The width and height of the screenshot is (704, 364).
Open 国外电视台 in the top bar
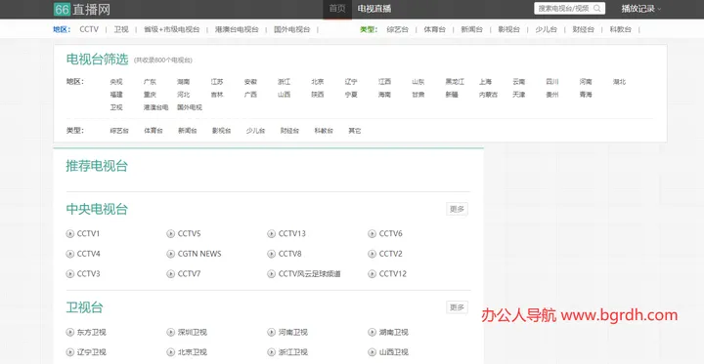click(291, 29)
